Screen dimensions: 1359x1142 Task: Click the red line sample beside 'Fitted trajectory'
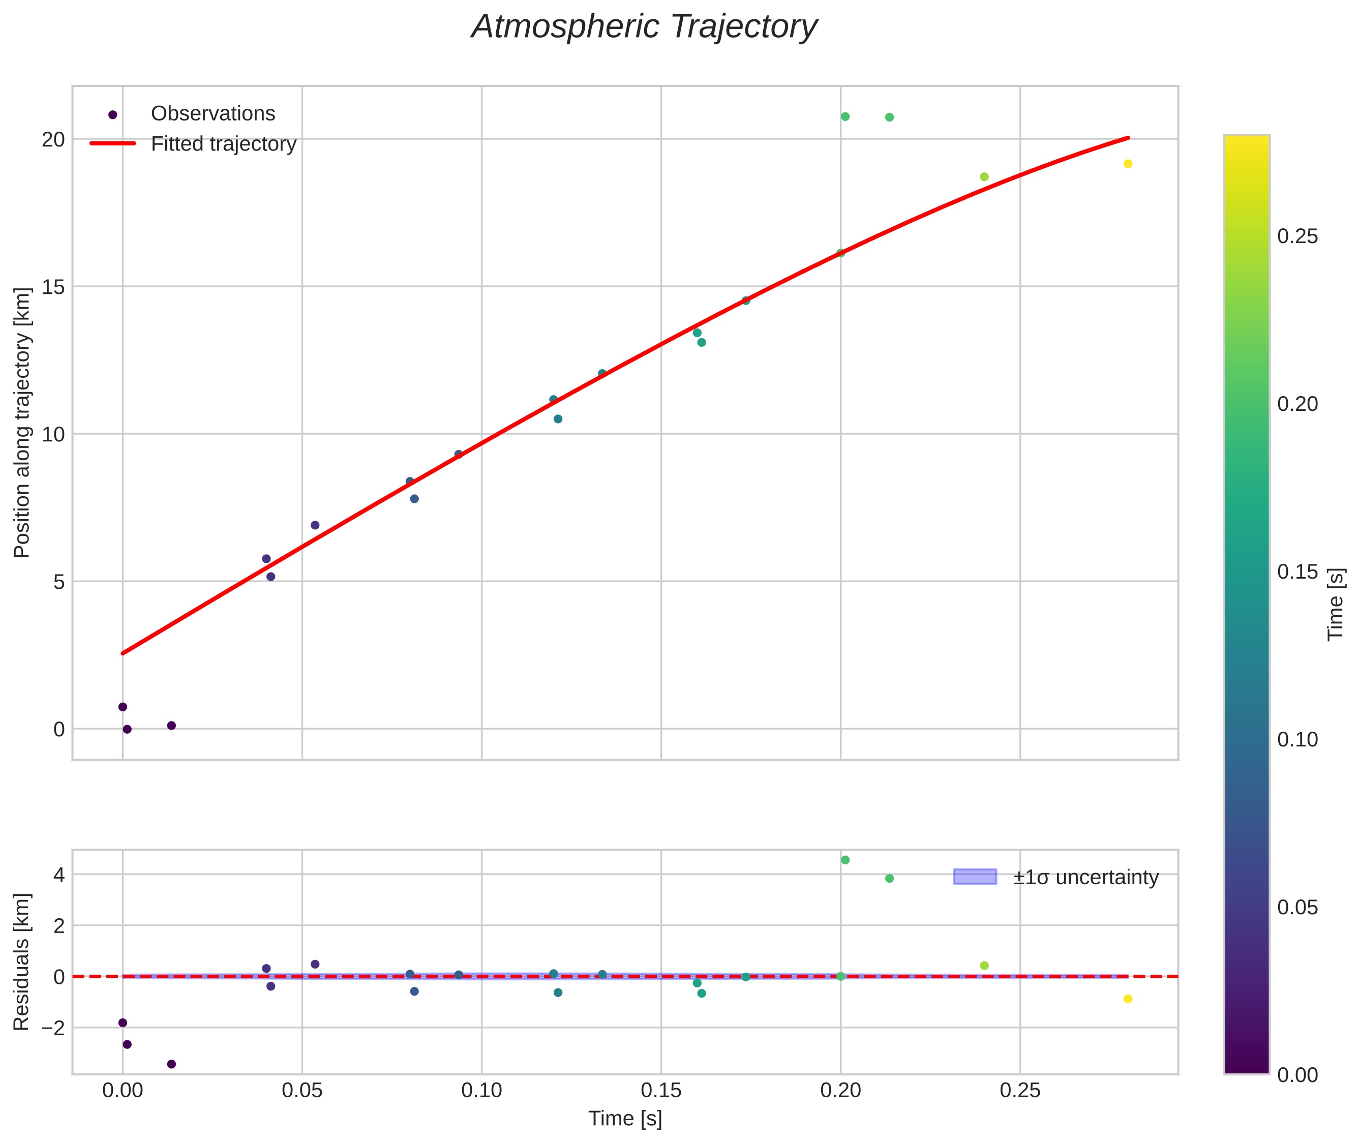(113, 143)
